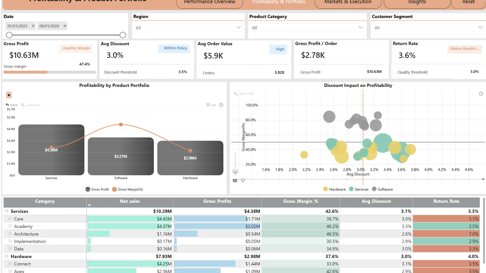This screenshot has width=486, height=273.
Task: Sort by the Gross_Margin_% column header
Action: click(x=301, y=201)
